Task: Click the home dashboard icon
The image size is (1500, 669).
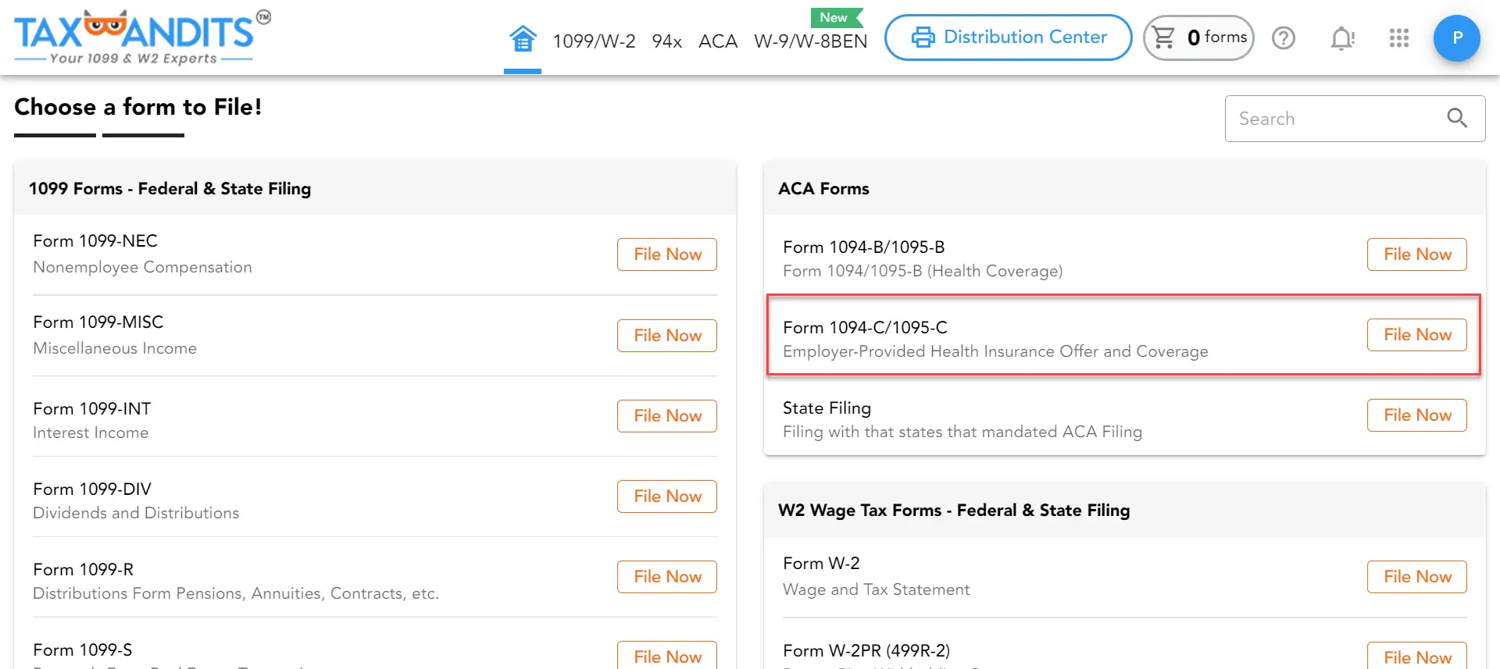Action: point(523,38)
